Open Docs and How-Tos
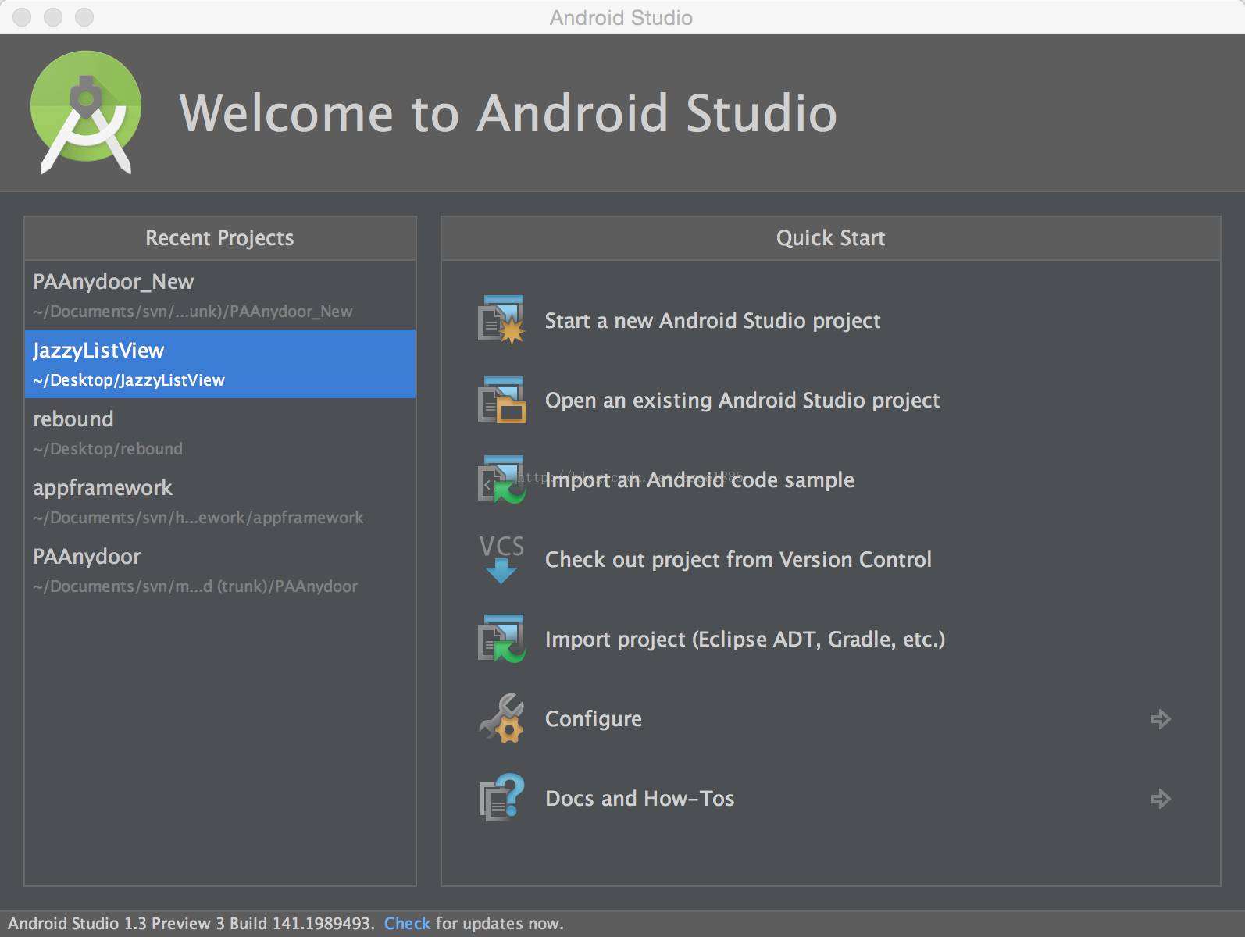Viewport: 1245px width, 937px height. click(640, 799)
